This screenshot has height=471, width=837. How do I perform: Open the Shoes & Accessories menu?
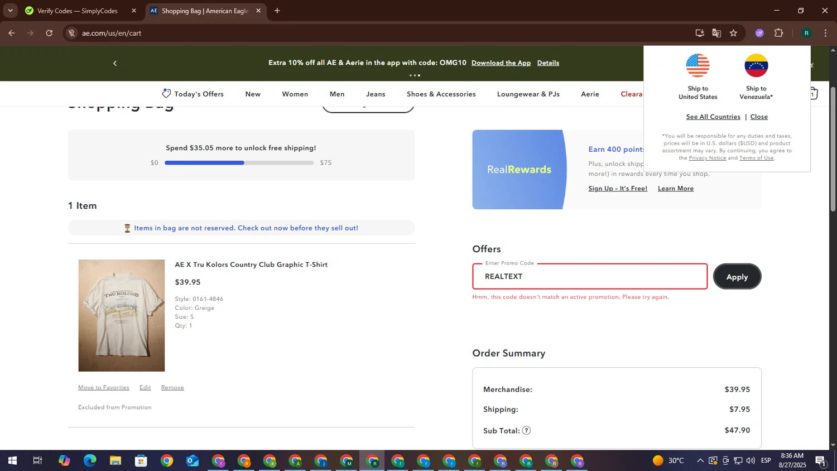(x=441, y=94)
